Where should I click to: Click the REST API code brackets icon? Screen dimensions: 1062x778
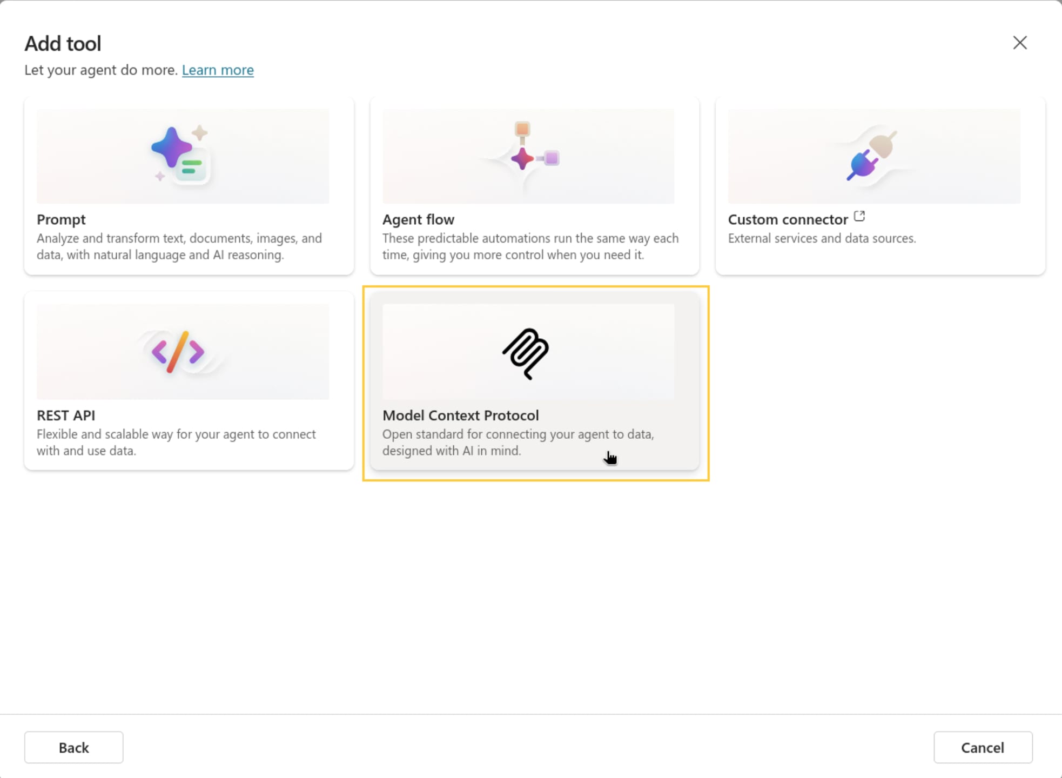(x=178, y=352)
